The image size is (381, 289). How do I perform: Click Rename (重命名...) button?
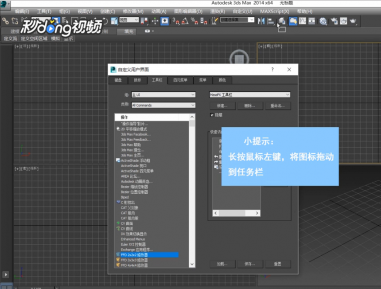(x=277, y=106)
